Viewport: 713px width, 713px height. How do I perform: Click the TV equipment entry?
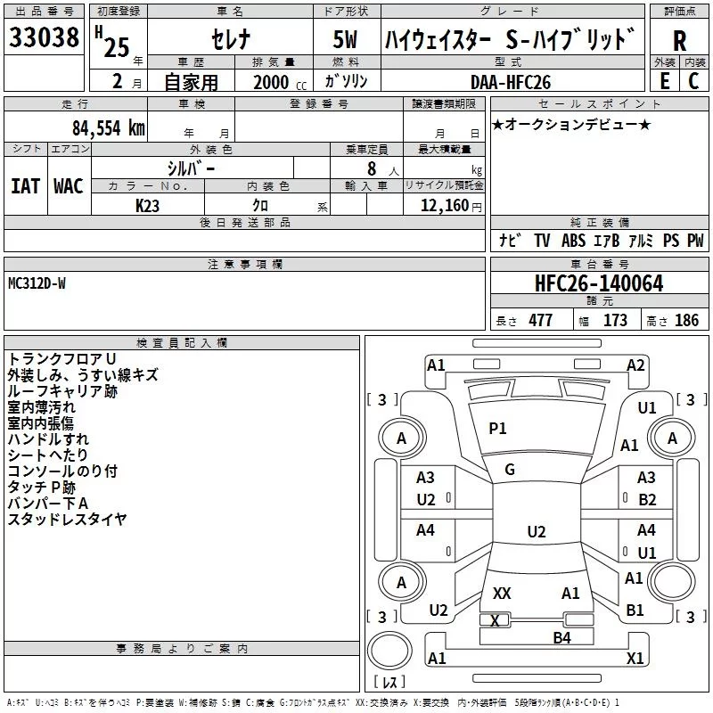542,240
